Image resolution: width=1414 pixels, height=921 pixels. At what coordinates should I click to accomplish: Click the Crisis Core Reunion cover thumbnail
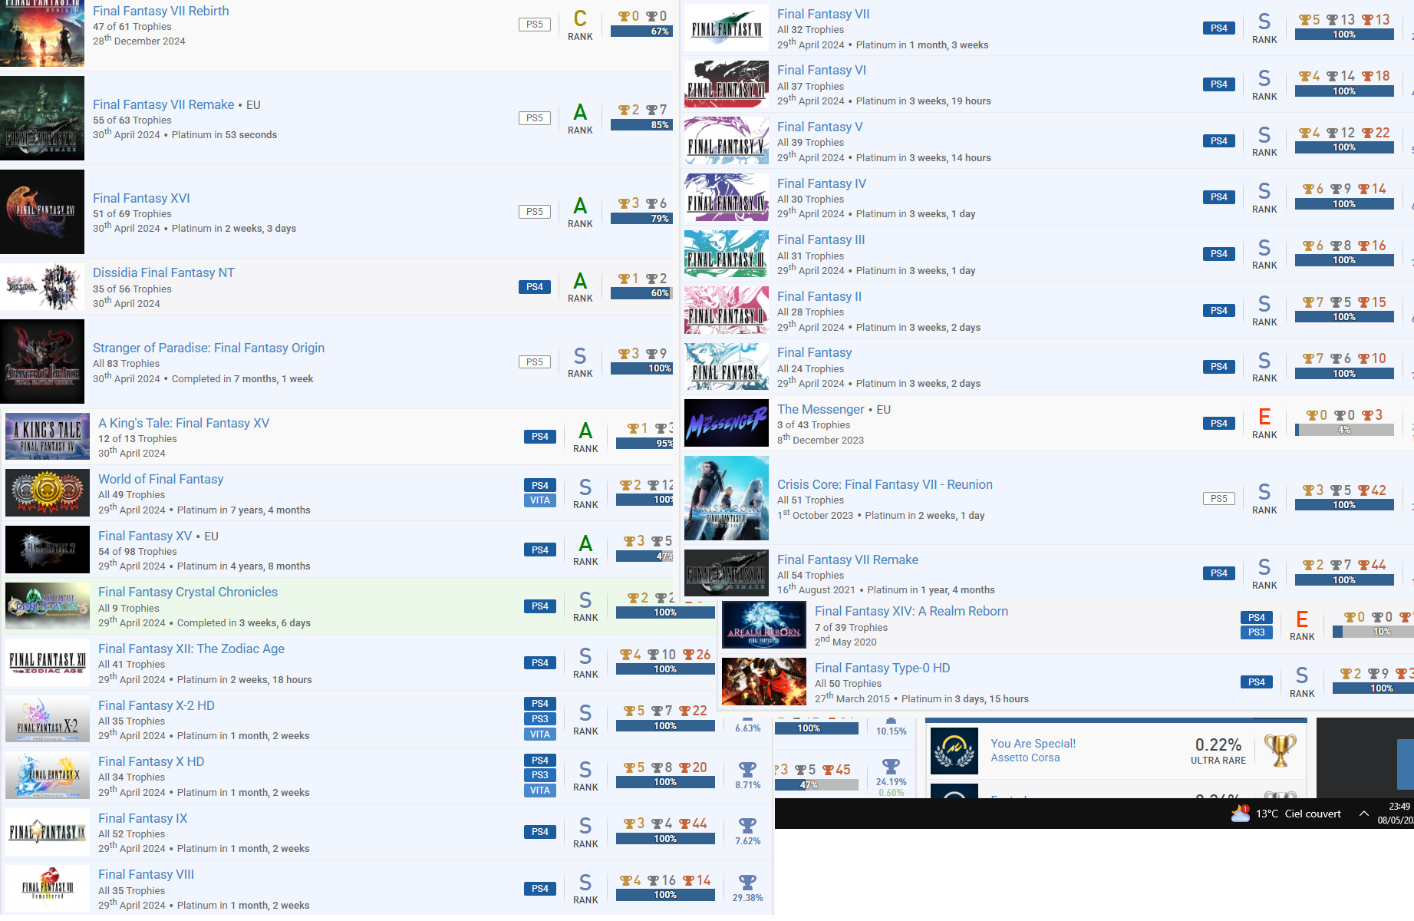click(727, 498)
